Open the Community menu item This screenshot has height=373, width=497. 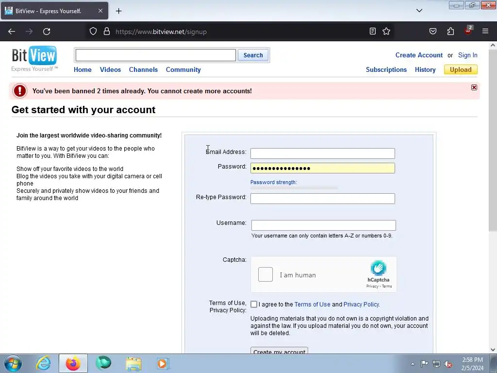[x=183, y=69]
